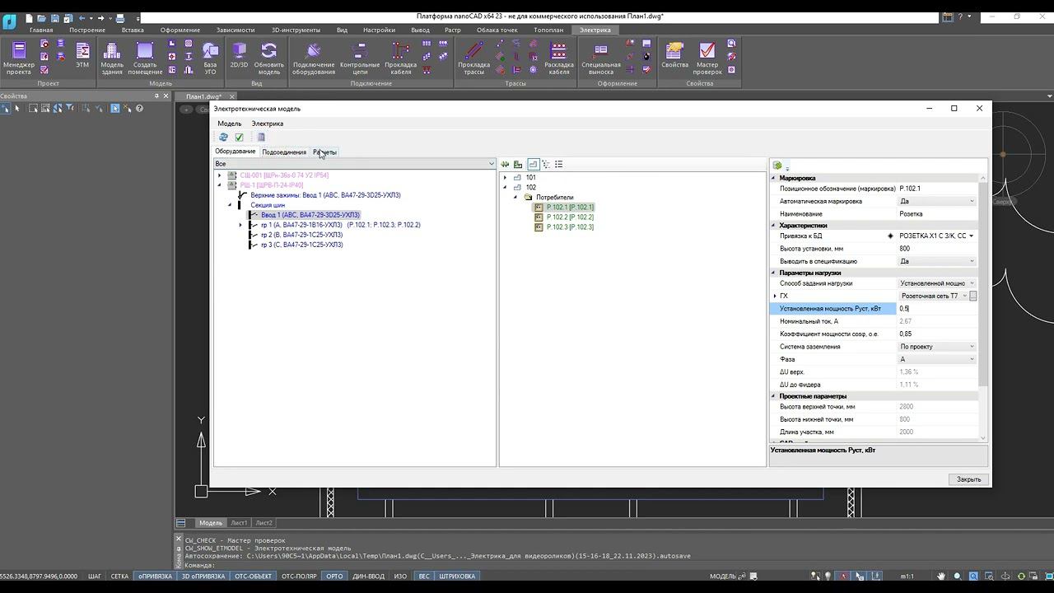This screenshot has width=1054, height=593.
Task: Toggle ОРТО mode in status bar
Action: tap(333, 577)
